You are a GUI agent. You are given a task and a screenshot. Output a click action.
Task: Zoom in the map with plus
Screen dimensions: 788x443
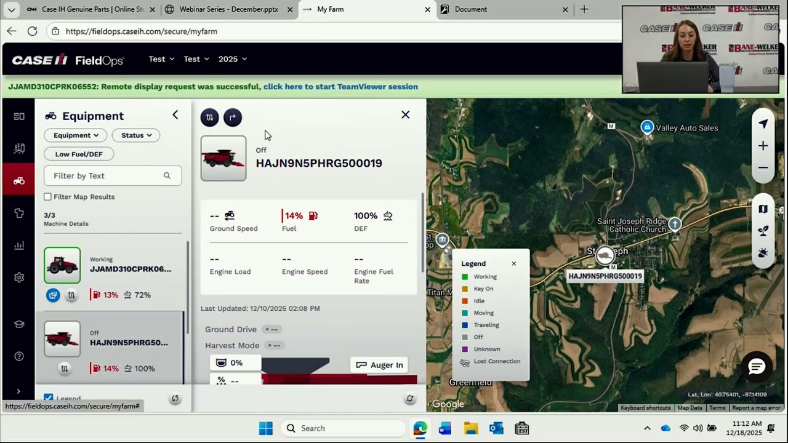[x=763, y=146]
